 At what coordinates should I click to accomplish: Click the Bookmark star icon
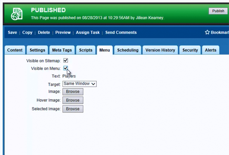[x=207, y=32]
